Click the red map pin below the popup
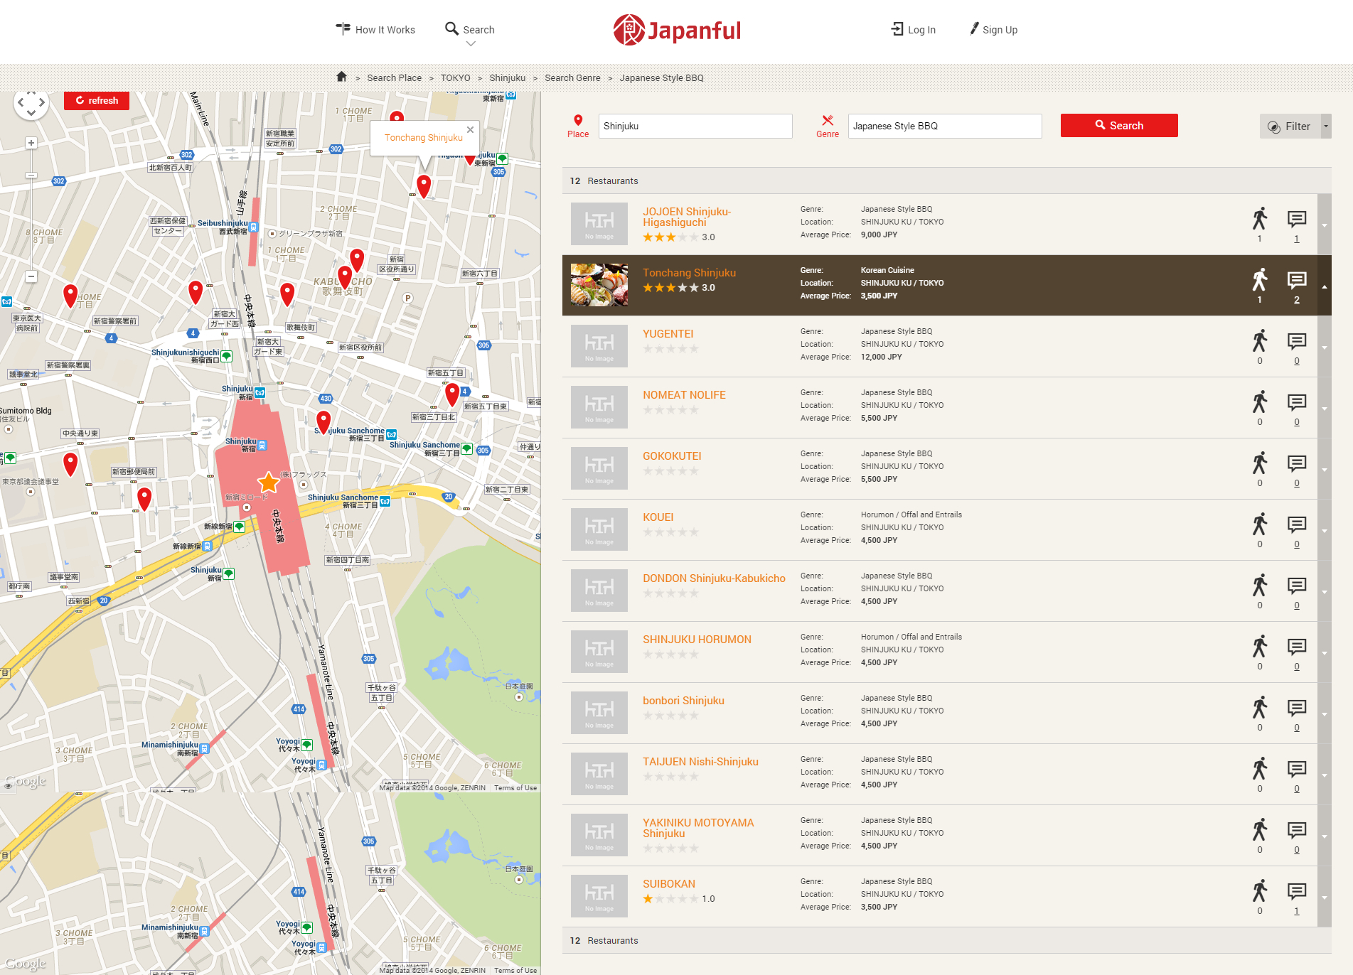Image resolution: width=1353 pixels, height=975 pixels. (x=424, y=186)
